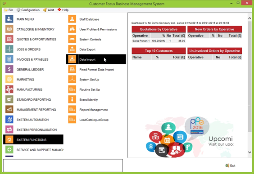Click the Staff Database person icon
The height and width of the screenshot is (174, 254).
click(x=72, y=19)
